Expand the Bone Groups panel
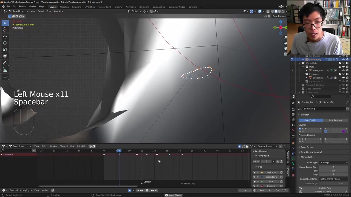 pos(307,147)
